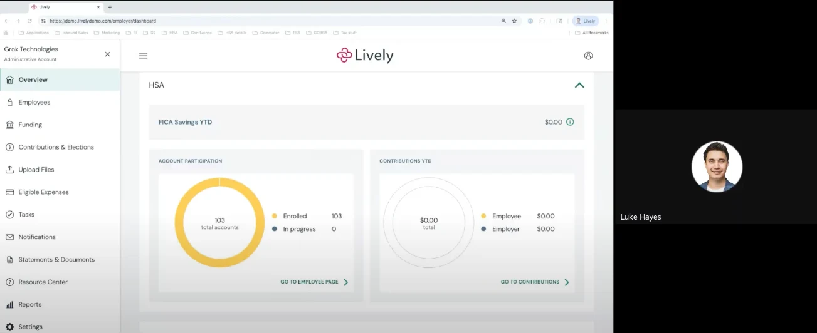Open Eligible Expenses page

point(43,192)
